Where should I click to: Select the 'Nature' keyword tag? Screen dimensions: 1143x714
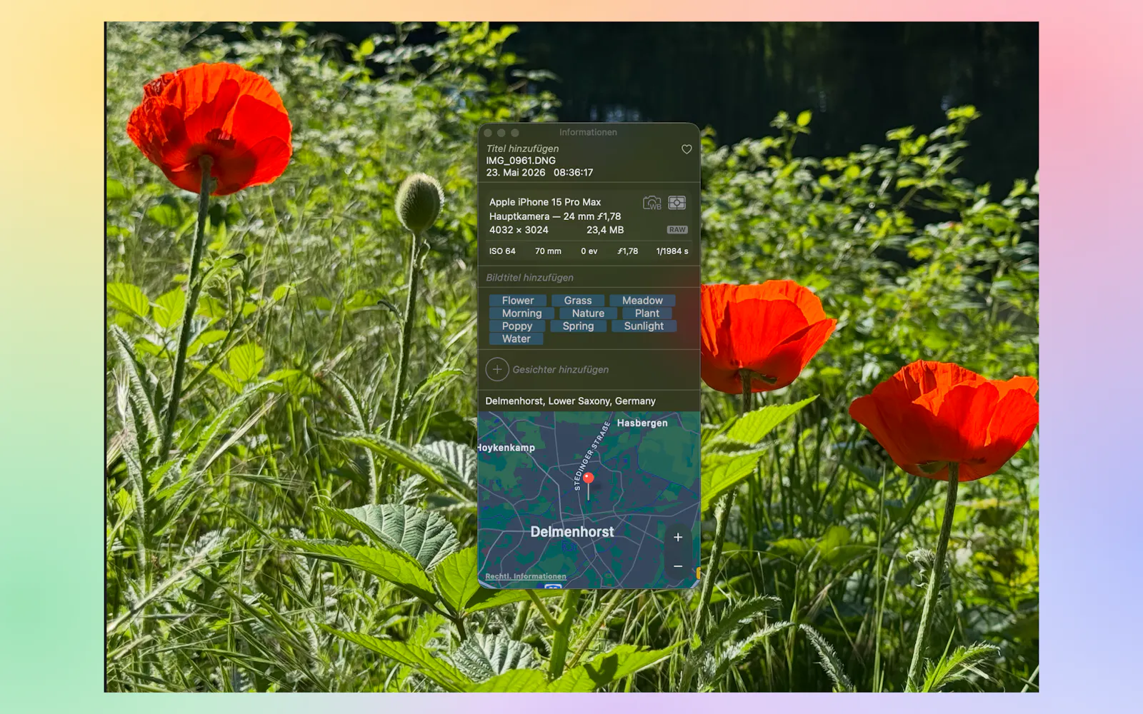pos(588,313)
